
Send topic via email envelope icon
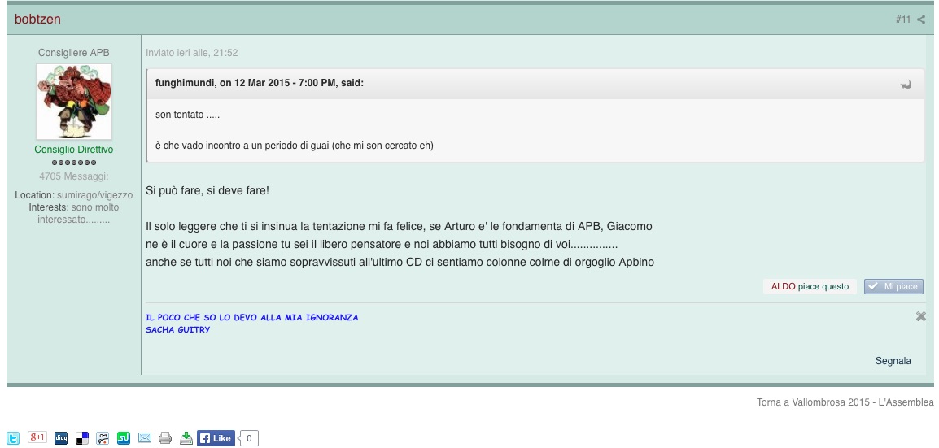point(145,438)
